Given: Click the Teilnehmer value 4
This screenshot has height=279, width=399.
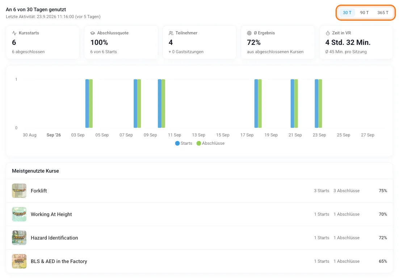Looking at the screenshot, I should point(171,42).
